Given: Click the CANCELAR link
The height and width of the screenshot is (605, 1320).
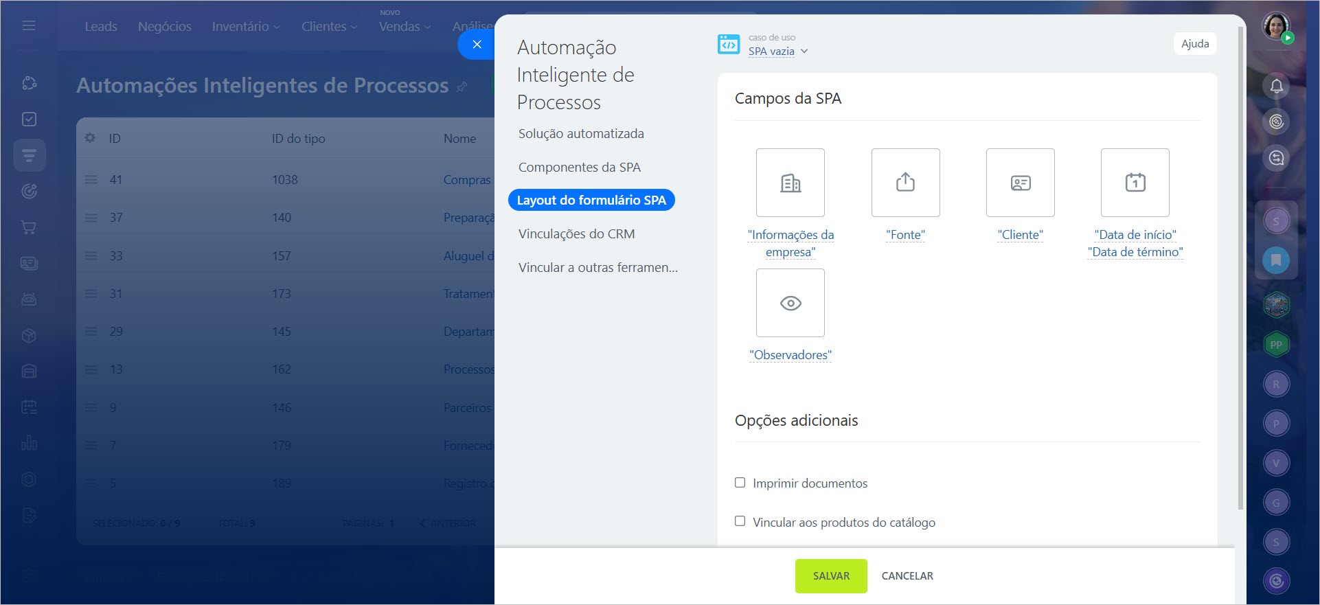Looking at the screenshot, I should click(x=907, y=576).
